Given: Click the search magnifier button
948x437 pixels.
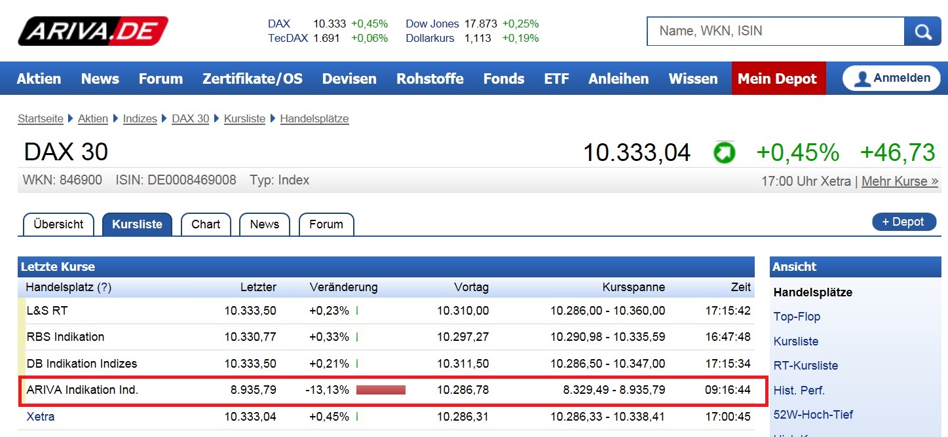Looking at the screenshot, I should (x=922, y=31).
